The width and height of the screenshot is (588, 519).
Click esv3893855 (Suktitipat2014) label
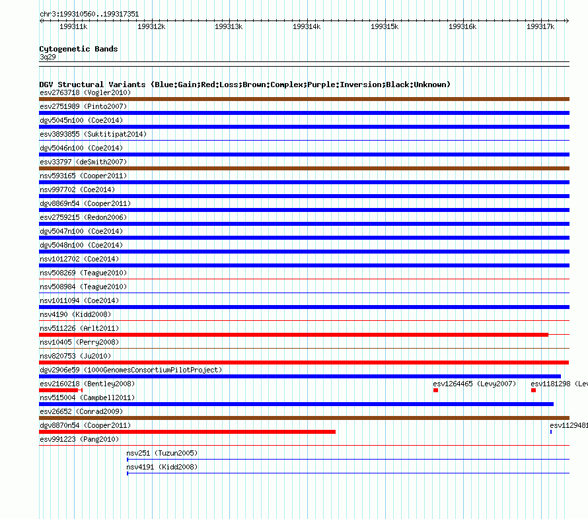[93, 134]
